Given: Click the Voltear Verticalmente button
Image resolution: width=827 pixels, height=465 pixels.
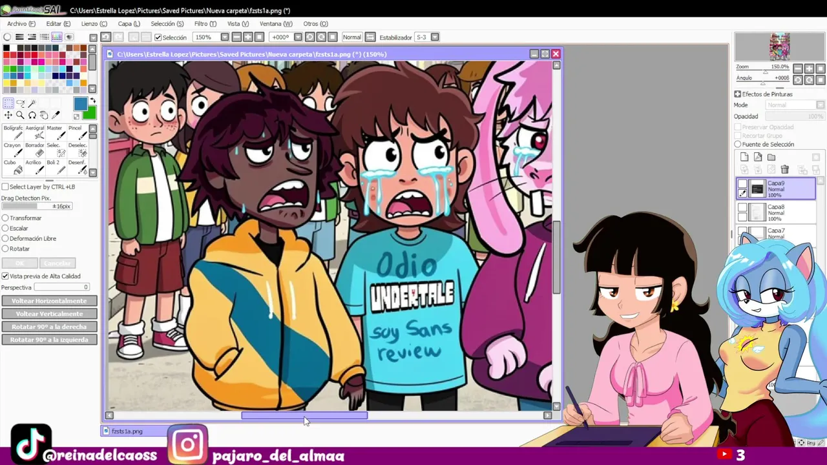Looking at the screenshot, I should (49, 314).
